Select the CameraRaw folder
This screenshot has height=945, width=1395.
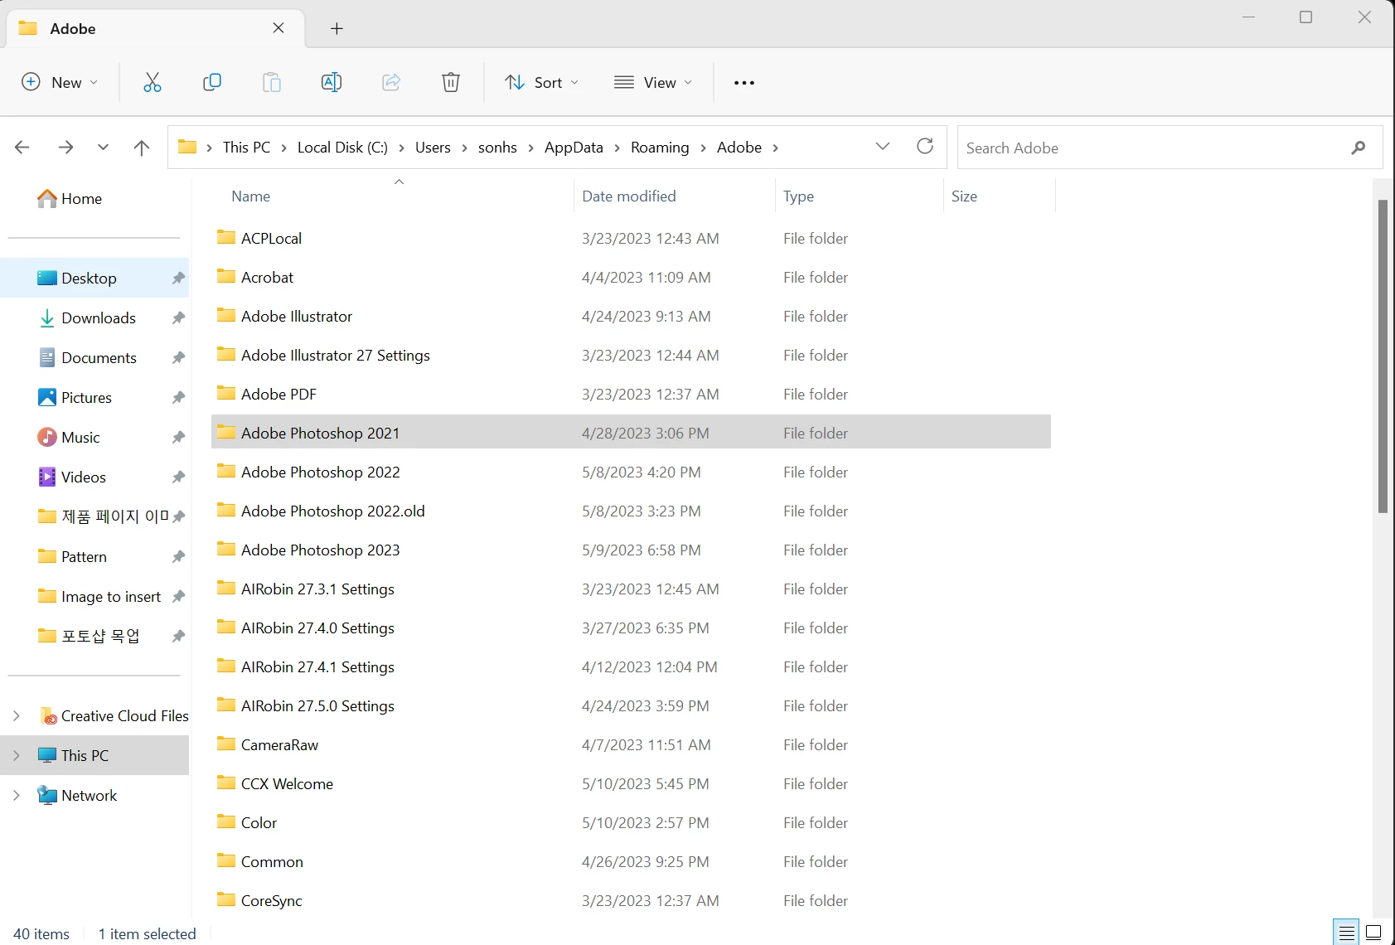(x=631, y=744)
